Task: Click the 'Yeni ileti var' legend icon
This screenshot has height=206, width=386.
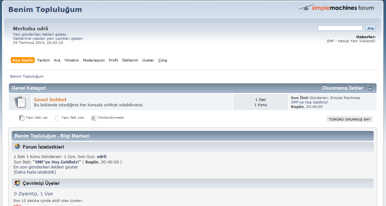Action: [21, 118]
